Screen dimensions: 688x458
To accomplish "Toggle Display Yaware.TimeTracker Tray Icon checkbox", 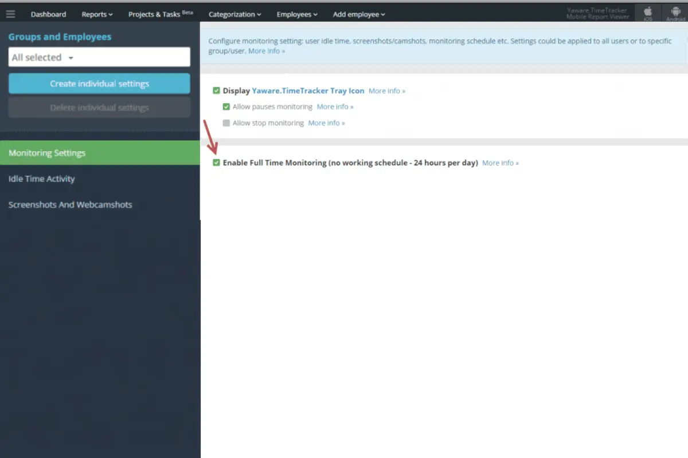I will tap(216, 90).
